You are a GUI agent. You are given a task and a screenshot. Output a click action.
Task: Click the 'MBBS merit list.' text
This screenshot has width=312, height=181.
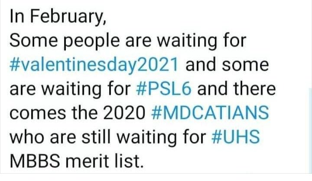76,161
